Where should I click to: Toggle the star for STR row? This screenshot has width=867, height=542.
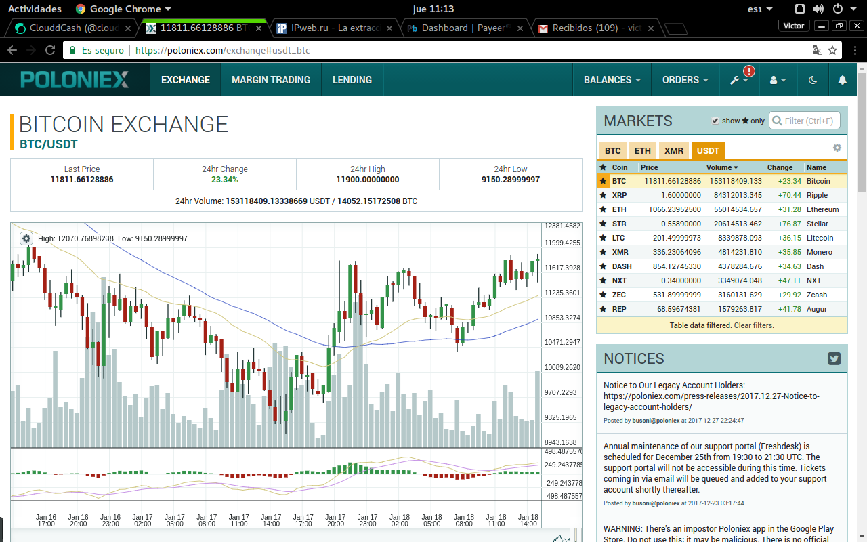point(603,224)
